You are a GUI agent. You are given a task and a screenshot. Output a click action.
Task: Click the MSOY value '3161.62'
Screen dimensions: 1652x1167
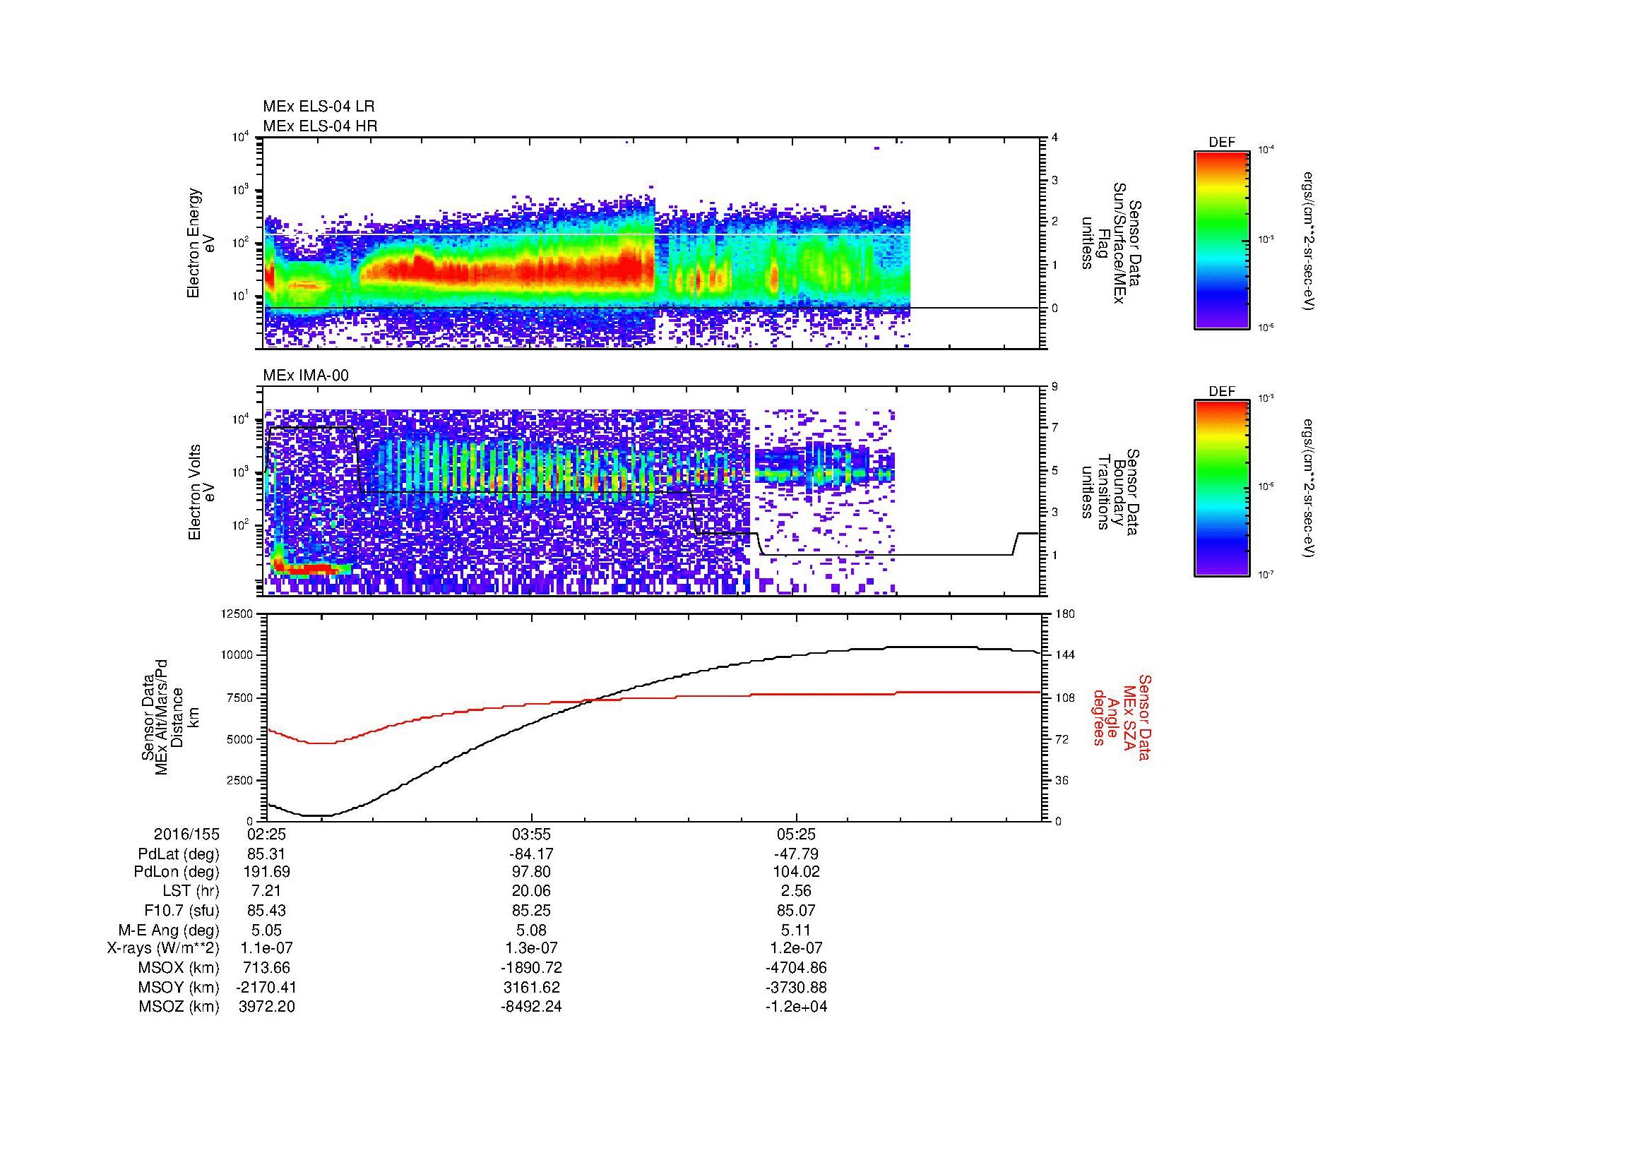tap(531, 987)
